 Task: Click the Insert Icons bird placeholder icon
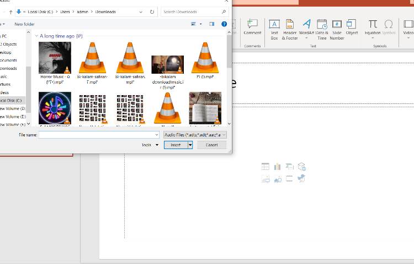301,179
